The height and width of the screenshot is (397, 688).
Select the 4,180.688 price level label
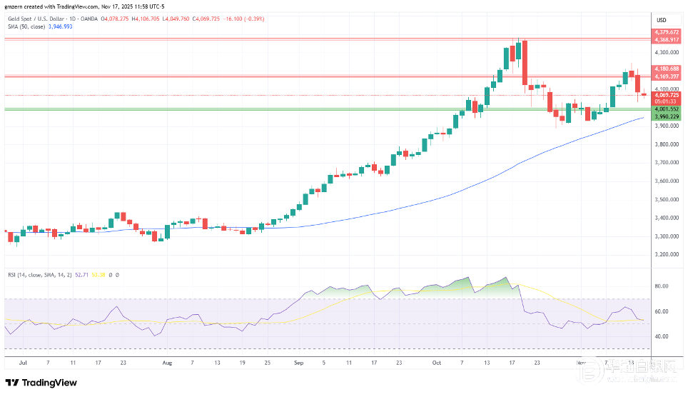tap(667, 69)
